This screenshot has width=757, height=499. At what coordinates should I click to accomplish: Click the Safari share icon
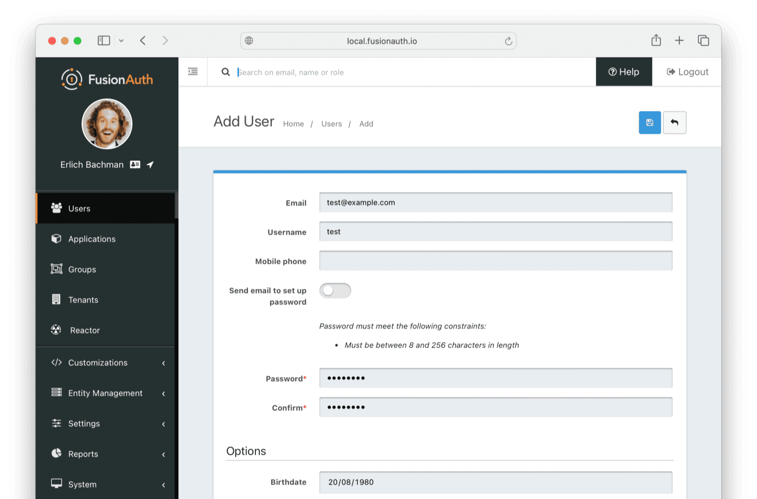click(656, 41)
